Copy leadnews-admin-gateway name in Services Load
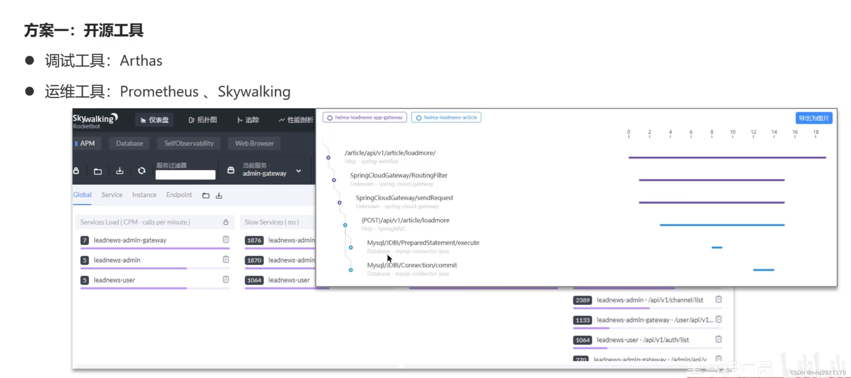Viewport: 851px width, 378px height. [x=226, y=239]
